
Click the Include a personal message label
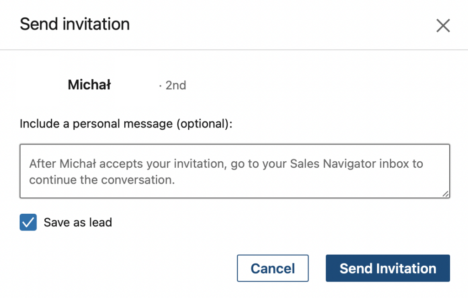[x=126, y=124]
